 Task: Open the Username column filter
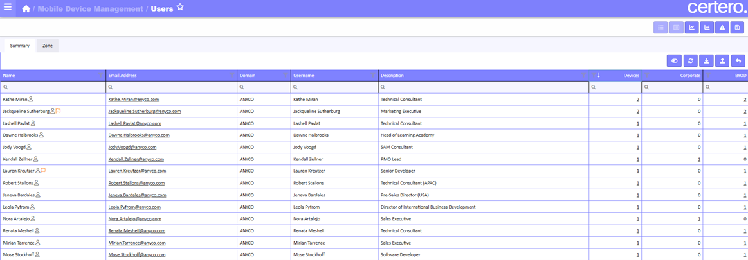click(373, 74)
